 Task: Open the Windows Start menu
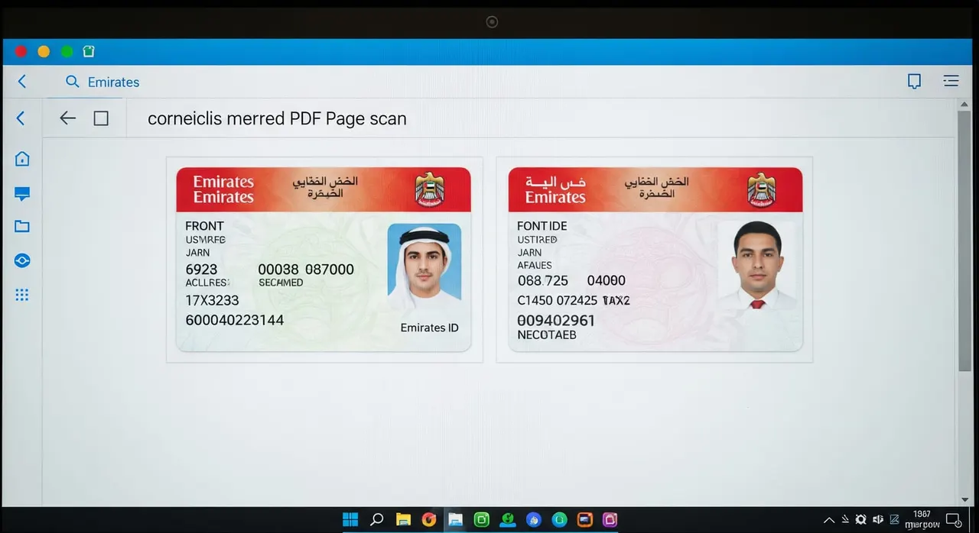pos(350,520)
